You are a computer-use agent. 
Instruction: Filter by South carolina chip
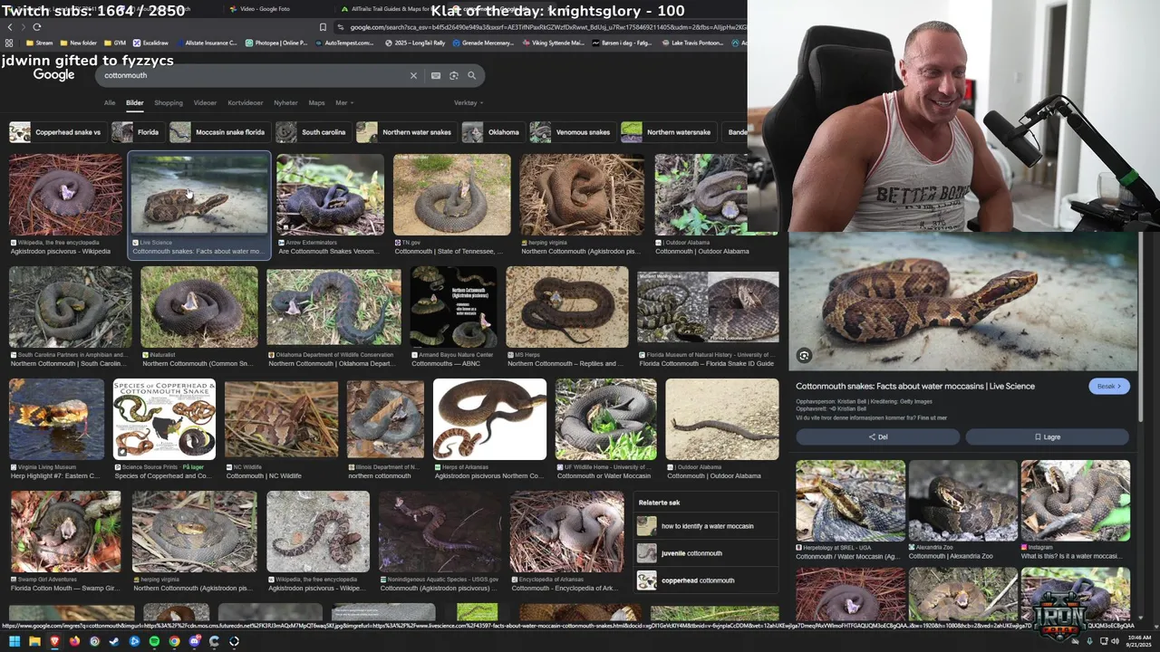click(313, 132)
